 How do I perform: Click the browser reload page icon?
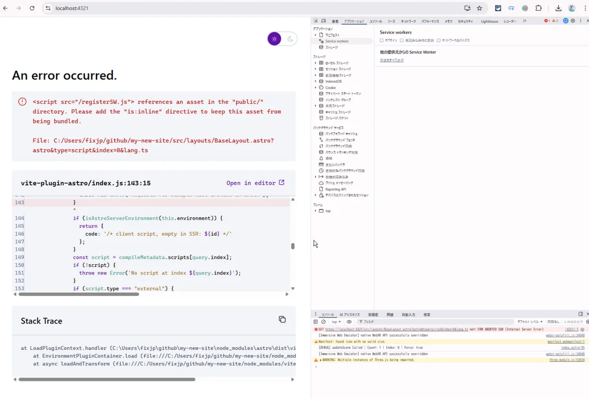tap(32, 8)
